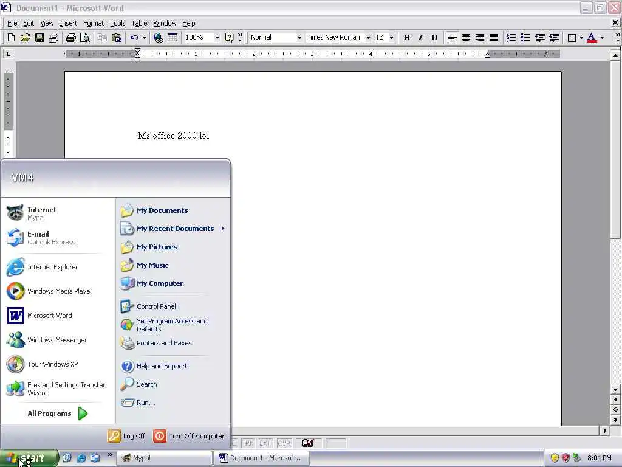
Task: Open the Table menu
Action: 139,23
